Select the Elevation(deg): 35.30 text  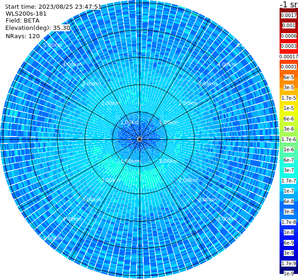coord(38,28)
